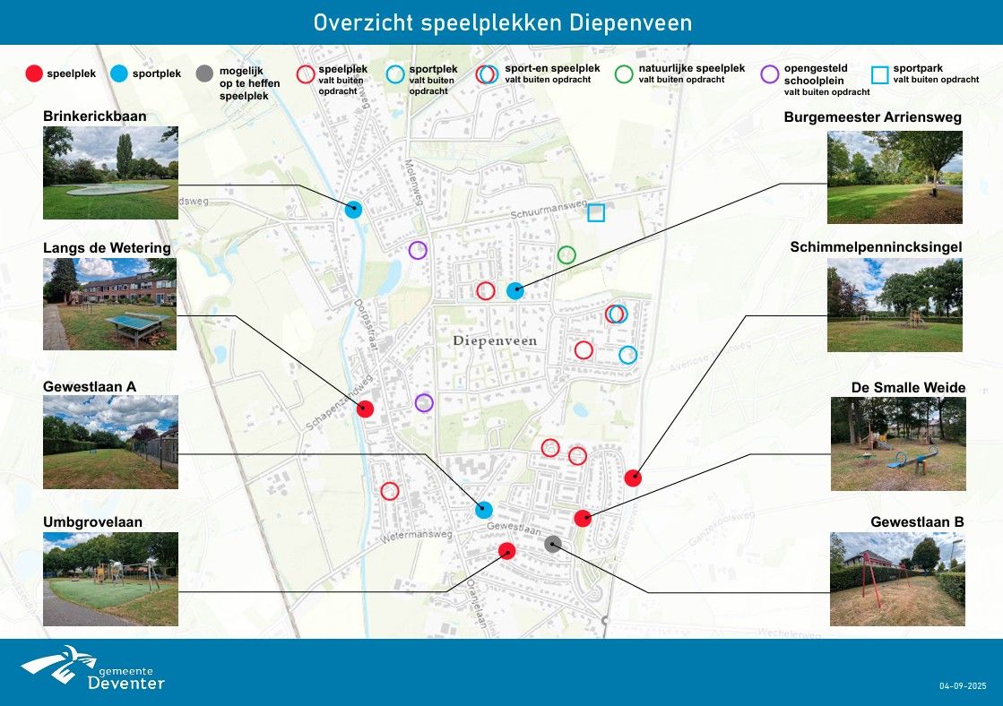Select the red speelplek legend icon
The width and height of the screenshot is (1003, 706).
(x=33, y=73)
